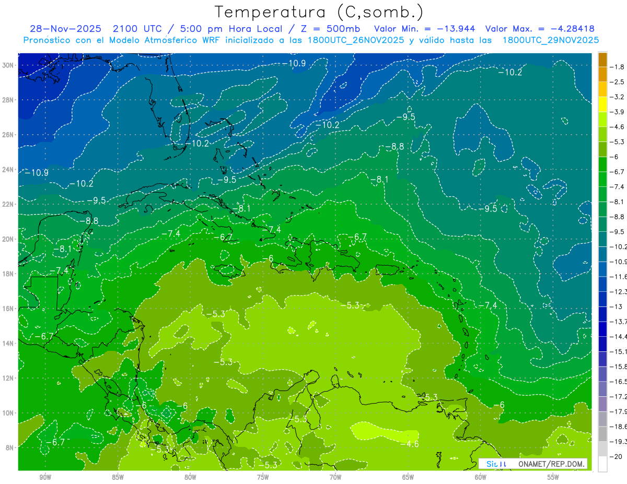Click the "90W" longitude axis label
627x484 pixels.
point(45,478)
